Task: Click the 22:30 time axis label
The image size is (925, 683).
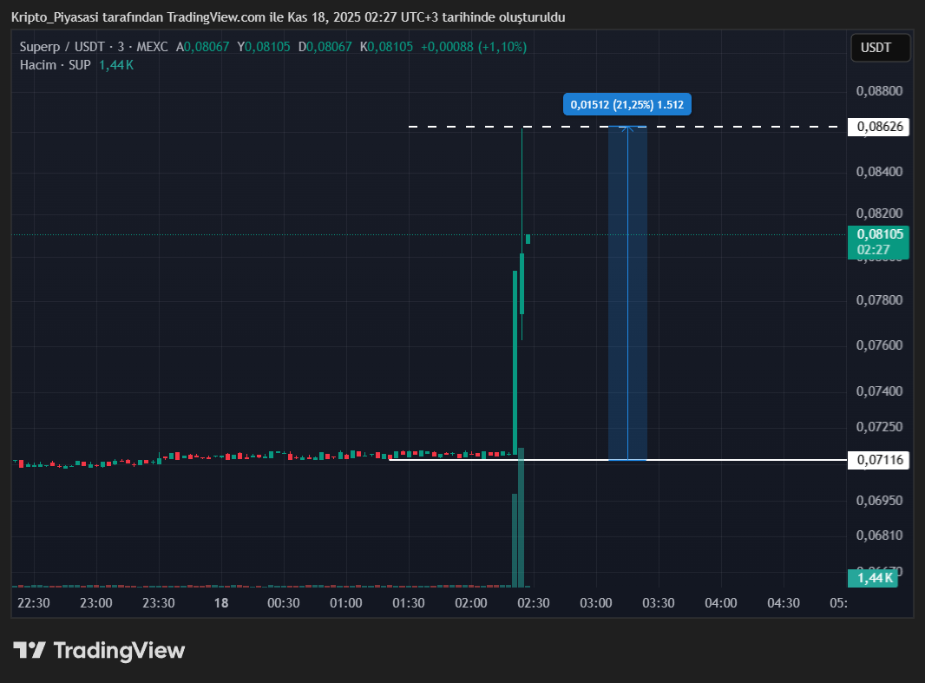Action: pyautogui.click(x=34, y=603)
